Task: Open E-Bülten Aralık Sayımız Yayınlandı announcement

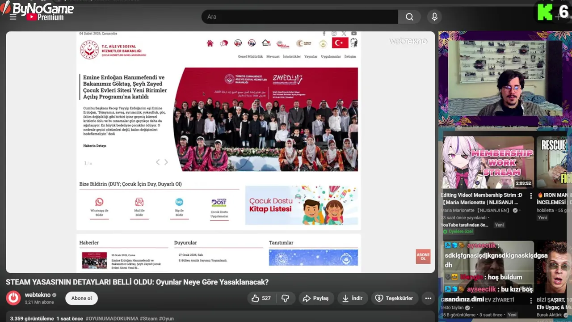Action: (203, 260)
